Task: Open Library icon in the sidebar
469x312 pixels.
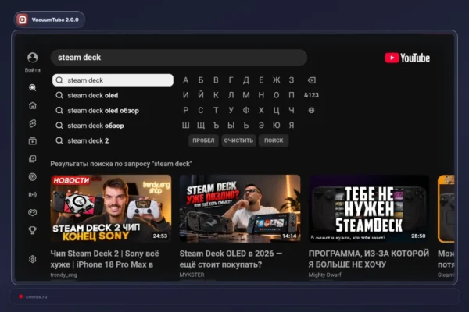Action: (33, 159)
